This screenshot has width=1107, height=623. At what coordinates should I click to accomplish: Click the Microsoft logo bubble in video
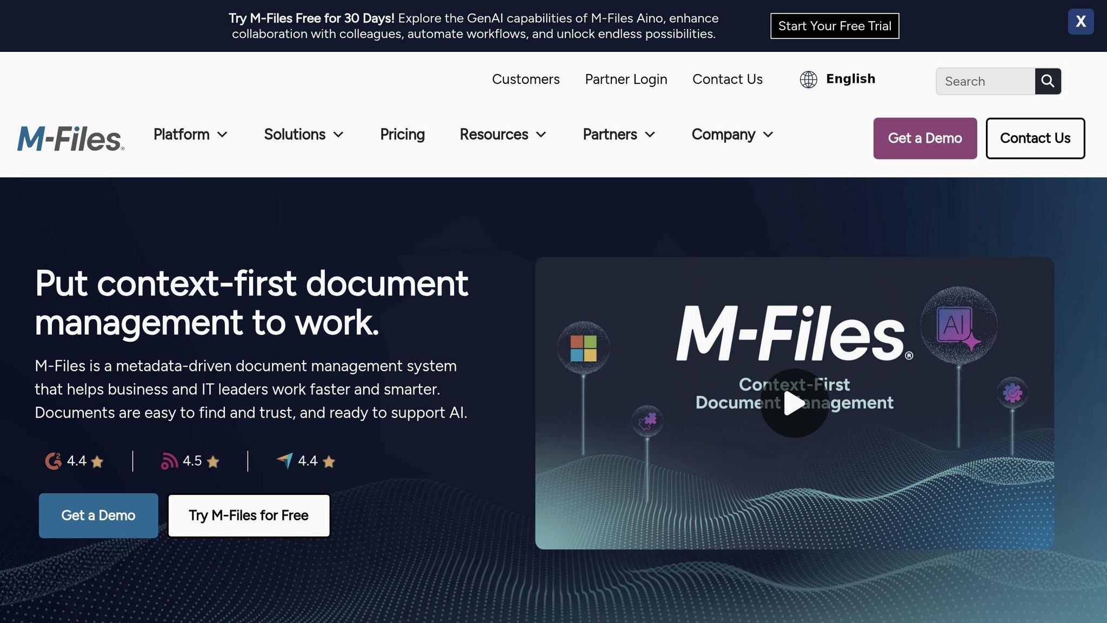(x=583, y=348)
